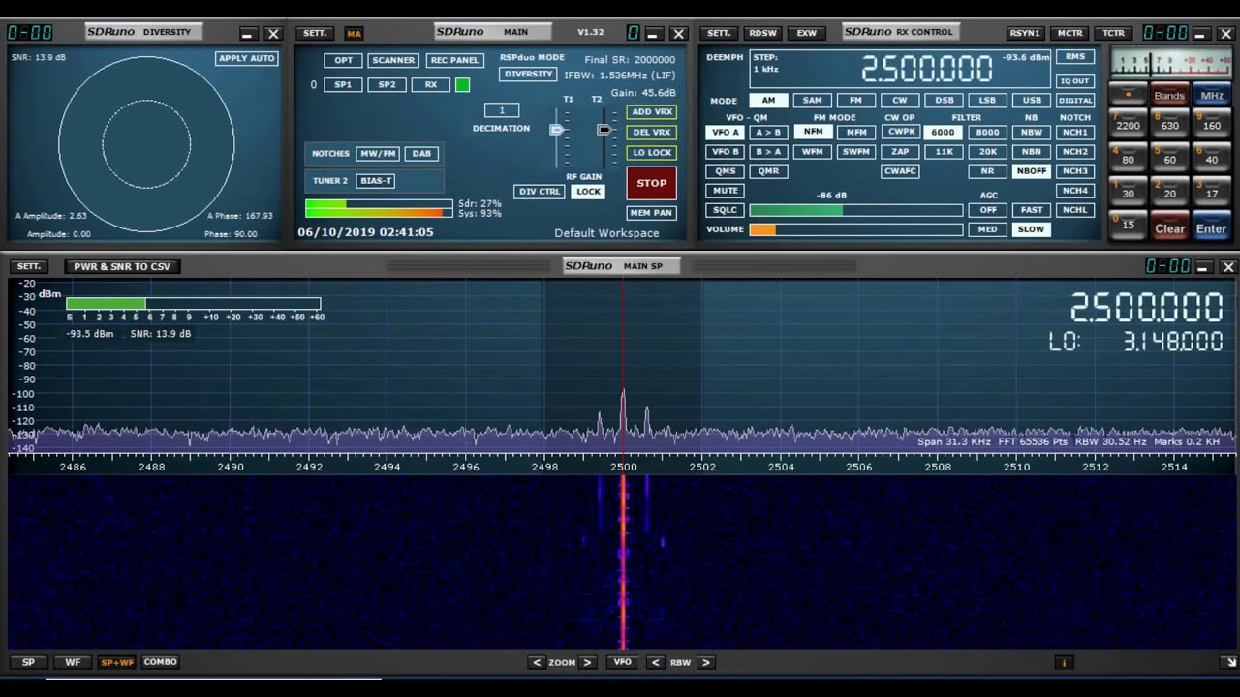The image size is (1240, 697).
Task: Open the decimation value box
Action: (x=502, y=110)
